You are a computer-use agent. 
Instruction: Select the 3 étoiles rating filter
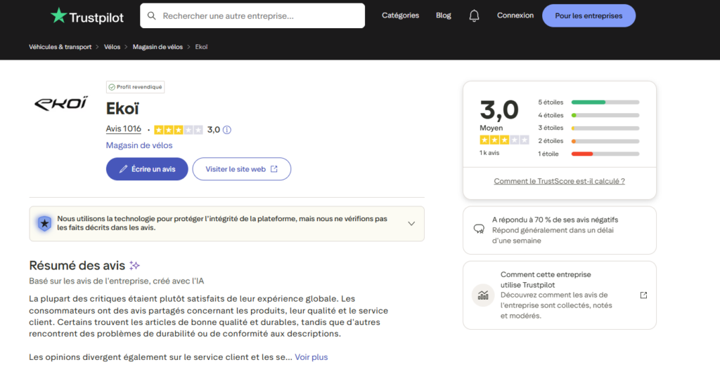(605, 128)
